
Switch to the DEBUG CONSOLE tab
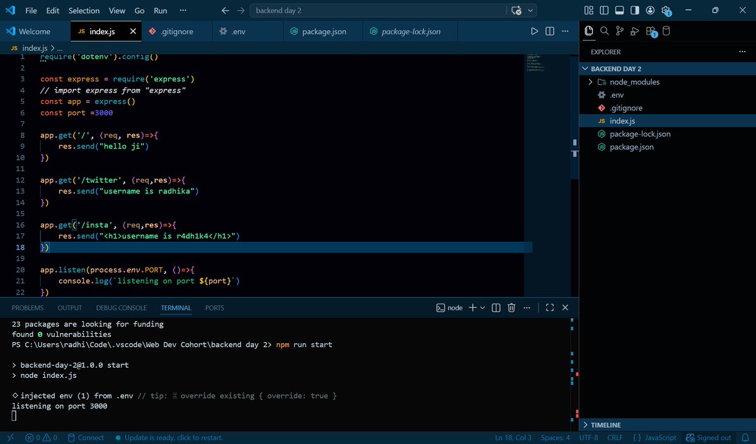(x=122, y=308)
